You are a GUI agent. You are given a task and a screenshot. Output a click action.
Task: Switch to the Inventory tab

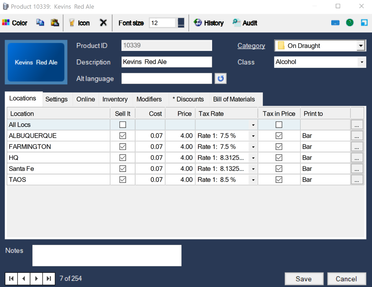[x=115, y=99]
